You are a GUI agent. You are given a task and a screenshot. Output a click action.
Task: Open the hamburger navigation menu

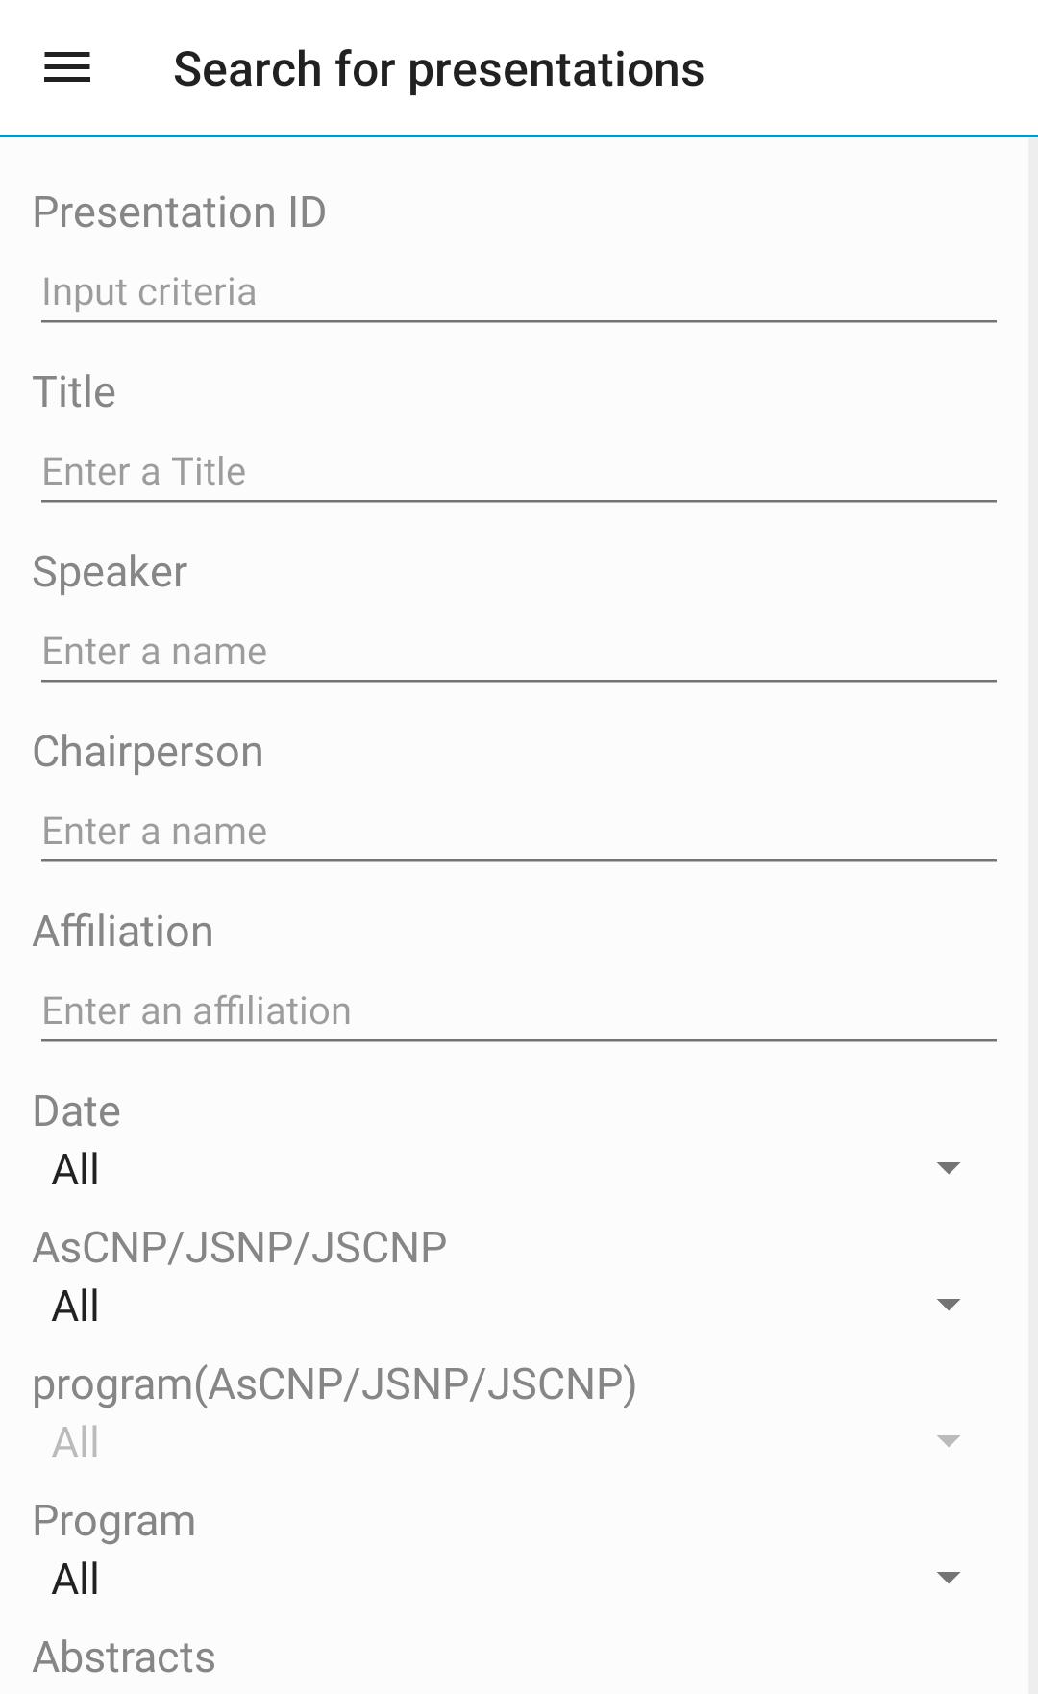coord(67,68)
